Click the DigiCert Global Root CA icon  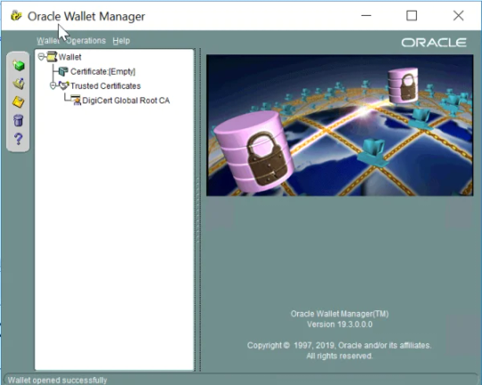click(x=76, y=100)
